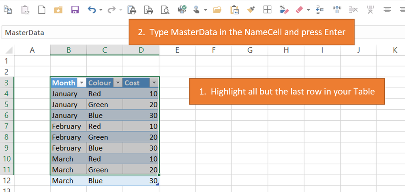
Task: Click the insert rows icon with blue arrow
Action: pyautogui.click(x=320, y=10)
